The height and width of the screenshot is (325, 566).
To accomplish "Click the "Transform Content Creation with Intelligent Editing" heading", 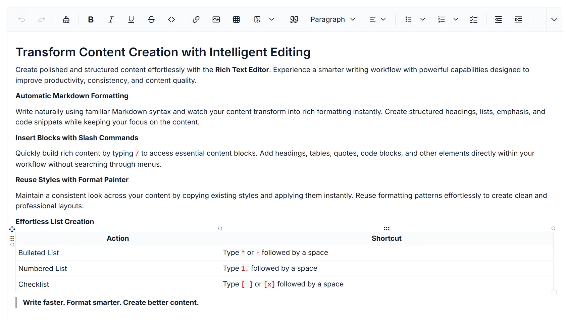I will tap(163, 52).
